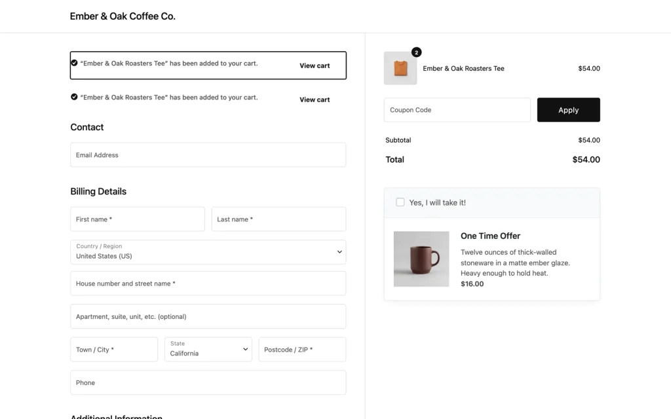Click into the Last name field

[x=278, y=219]
